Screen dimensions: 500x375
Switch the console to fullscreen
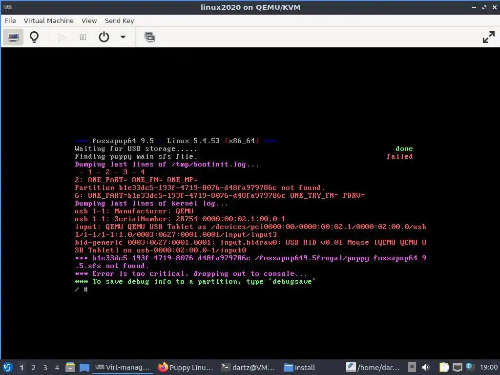(488, 37)
